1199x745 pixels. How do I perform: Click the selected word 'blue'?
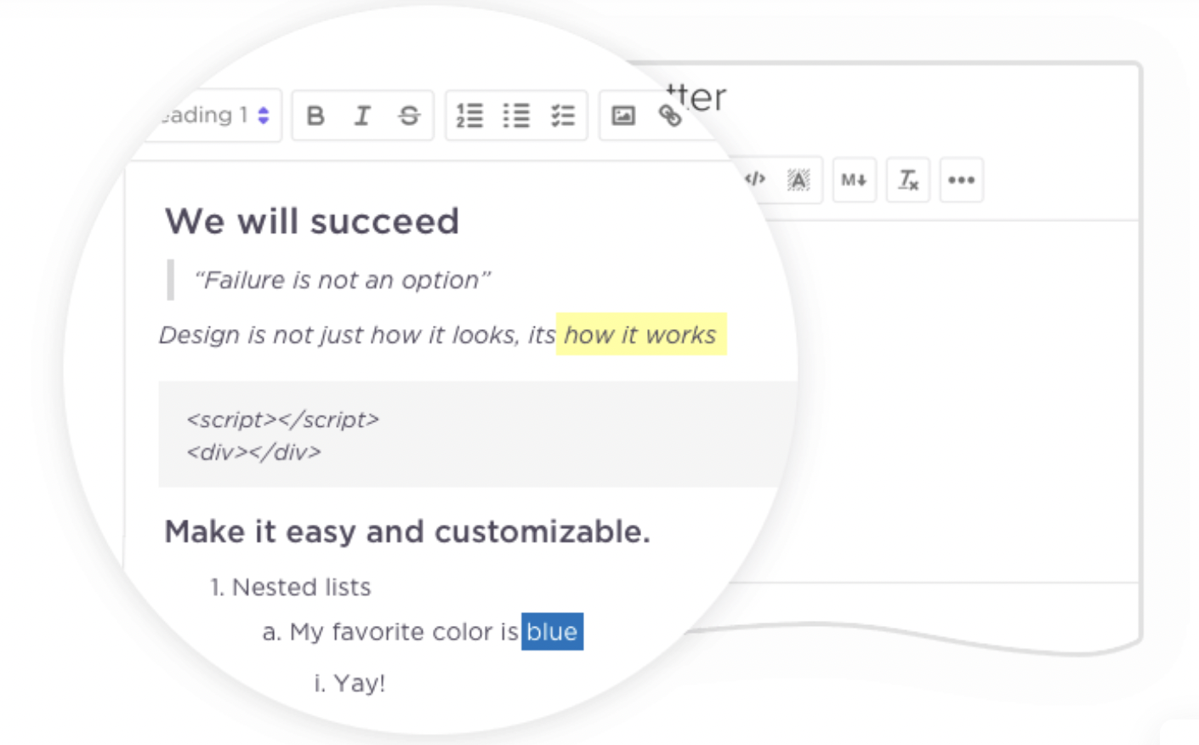552,631
